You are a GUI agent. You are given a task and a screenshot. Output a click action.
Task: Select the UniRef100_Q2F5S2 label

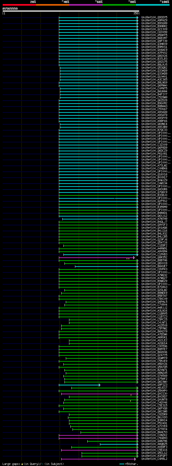tap(154, 201)
